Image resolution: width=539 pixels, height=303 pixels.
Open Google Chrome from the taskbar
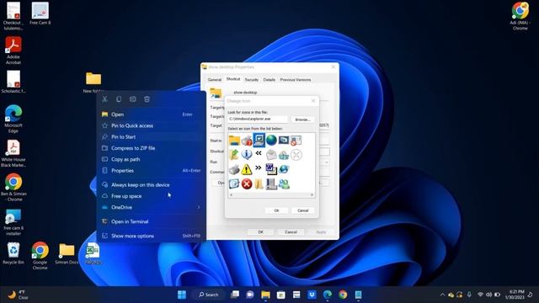pos(343,295)
